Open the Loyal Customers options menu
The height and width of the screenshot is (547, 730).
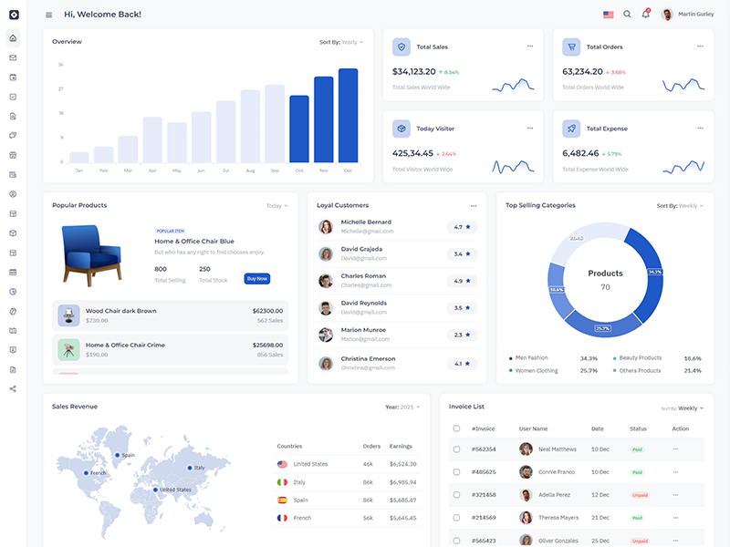474,206
